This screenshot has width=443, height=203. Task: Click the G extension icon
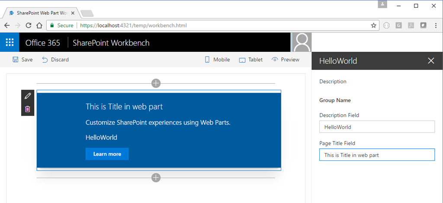(398, 25)
